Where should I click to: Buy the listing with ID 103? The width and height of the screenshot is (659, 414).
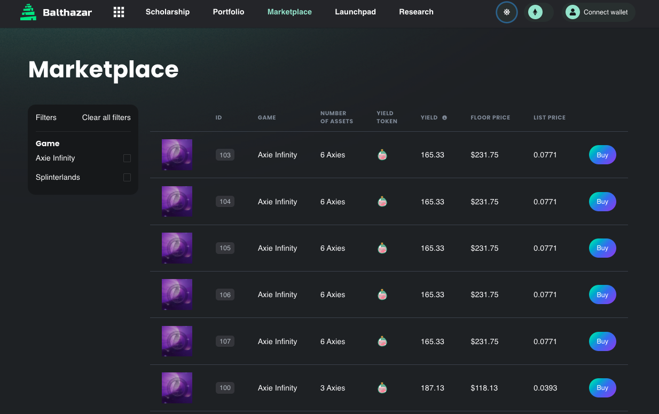[602, 155]
